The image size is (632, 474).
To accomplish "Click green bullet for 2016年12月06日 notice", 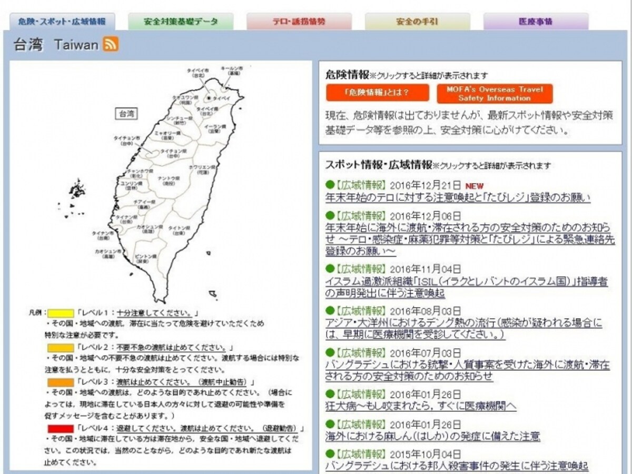I will pos(330,215).
